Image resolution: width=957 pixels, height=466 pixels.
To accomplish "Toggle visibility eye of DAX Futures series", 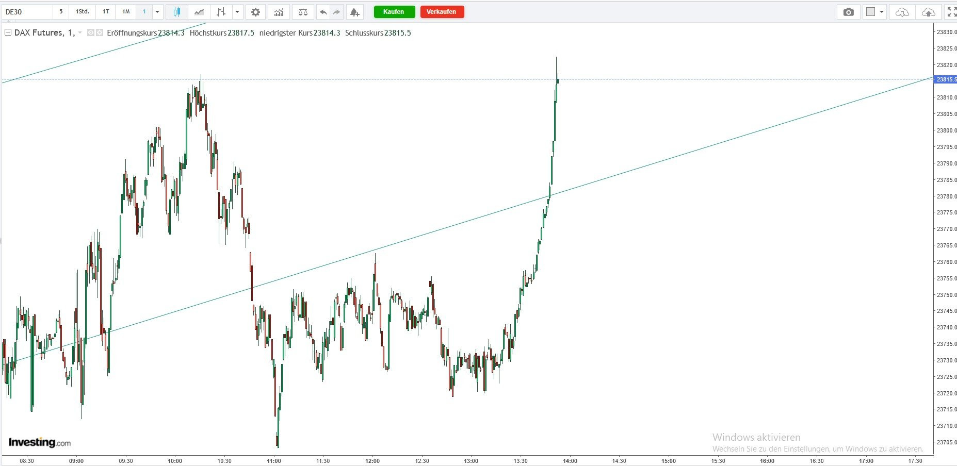I will pos(90,32).
